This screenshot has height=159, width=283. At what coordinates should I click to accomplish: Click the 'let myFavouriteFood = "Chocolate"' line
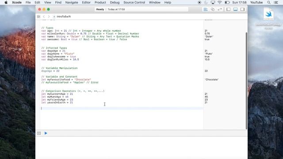pos(66,79)
